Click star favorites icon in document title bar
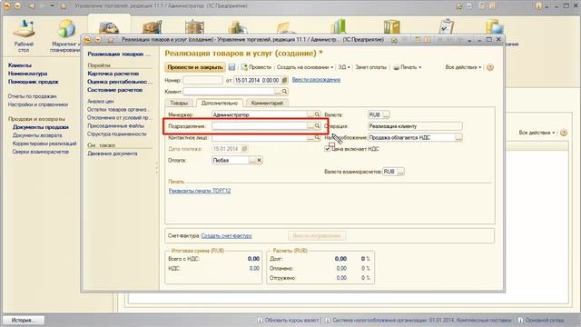Screen dimensions: 581x327 pos(111,40)
